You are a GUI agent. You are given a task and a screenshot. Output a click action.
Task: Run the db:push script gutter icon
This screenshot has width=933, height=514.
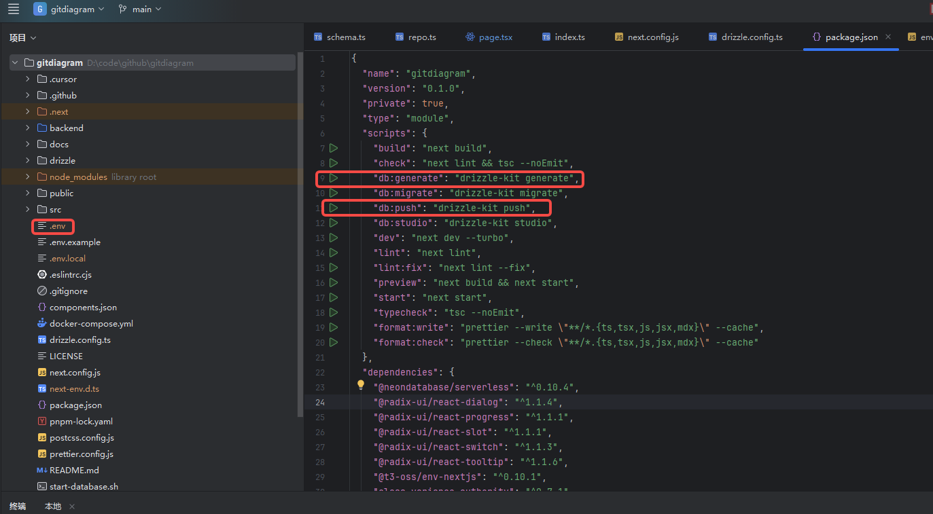click(x=334, y=208)
